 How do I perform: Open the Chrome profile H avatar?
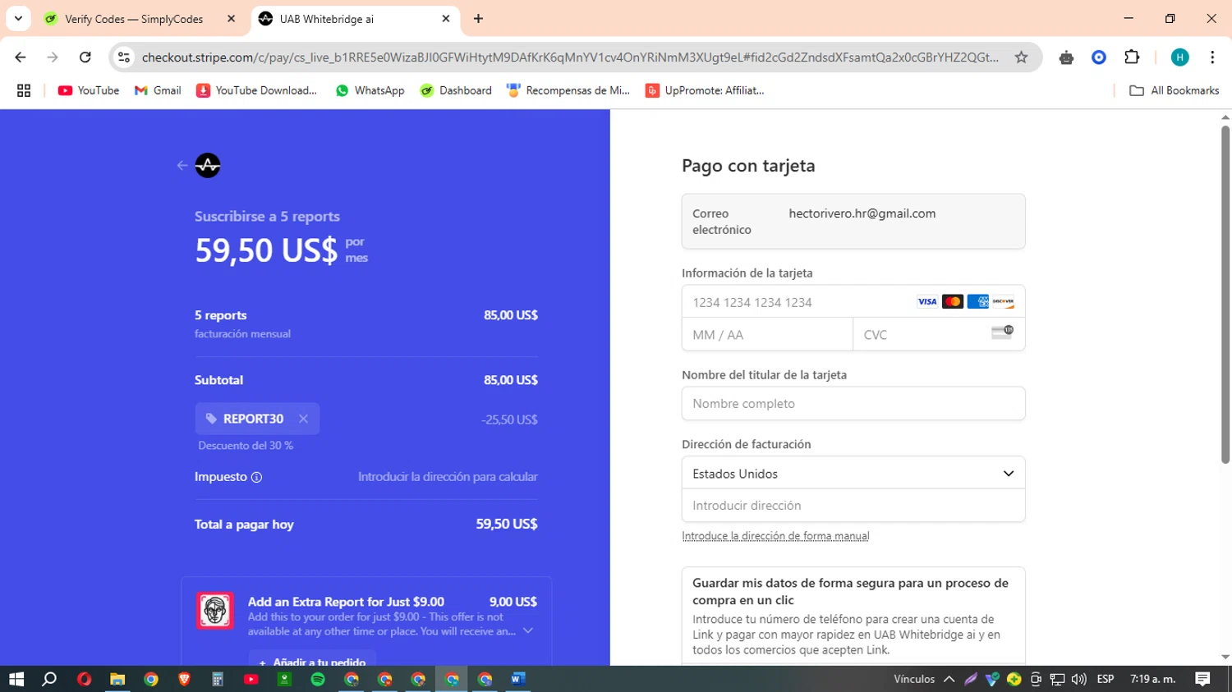coord(1179,57)
